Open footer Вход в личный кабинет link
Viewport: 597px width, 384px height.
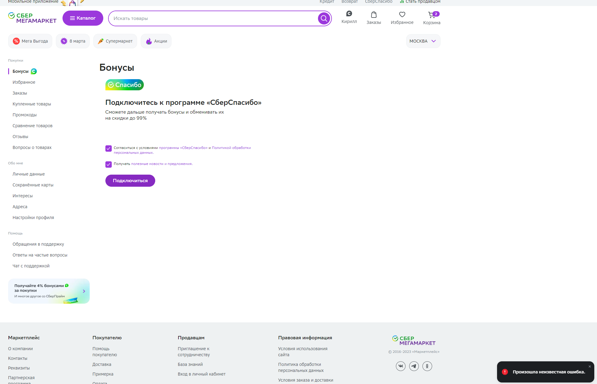202,374
